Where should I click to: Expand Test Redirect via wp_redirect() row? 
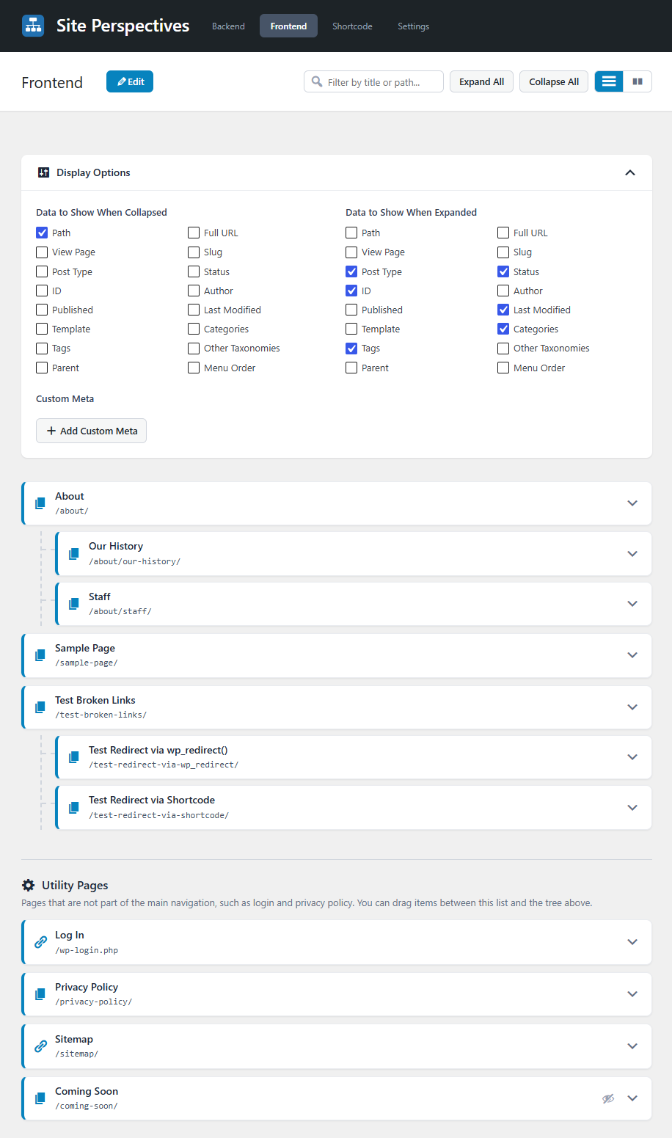[x=632, y=757]
